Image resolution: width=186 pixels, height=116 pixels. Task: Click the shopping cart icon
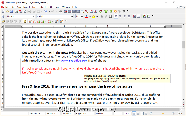point(124,11)
